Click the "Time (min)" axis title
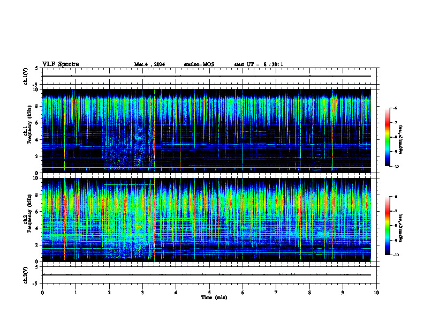Viewport: 424px width, 328px height. (214, 297)
